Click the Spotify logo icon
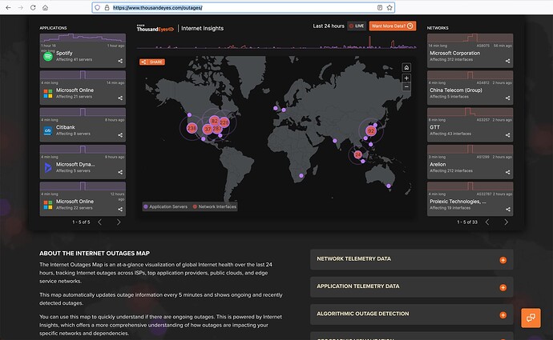The width and height of the screenshot is (553, 340). (x=48, y=56)
